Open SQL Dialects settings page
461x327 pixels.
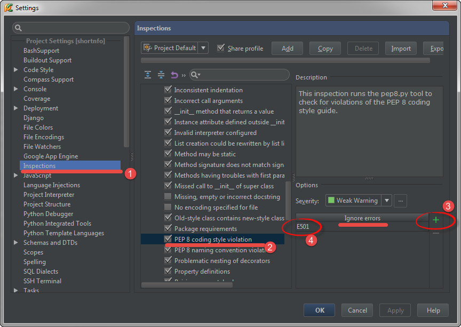click(x=41, y=272)
